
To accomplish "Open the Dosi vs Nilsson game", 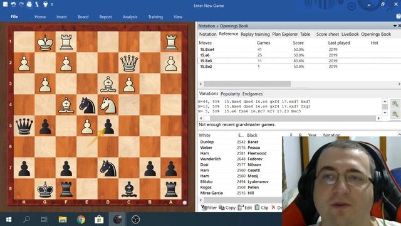I will pos(241,164).
